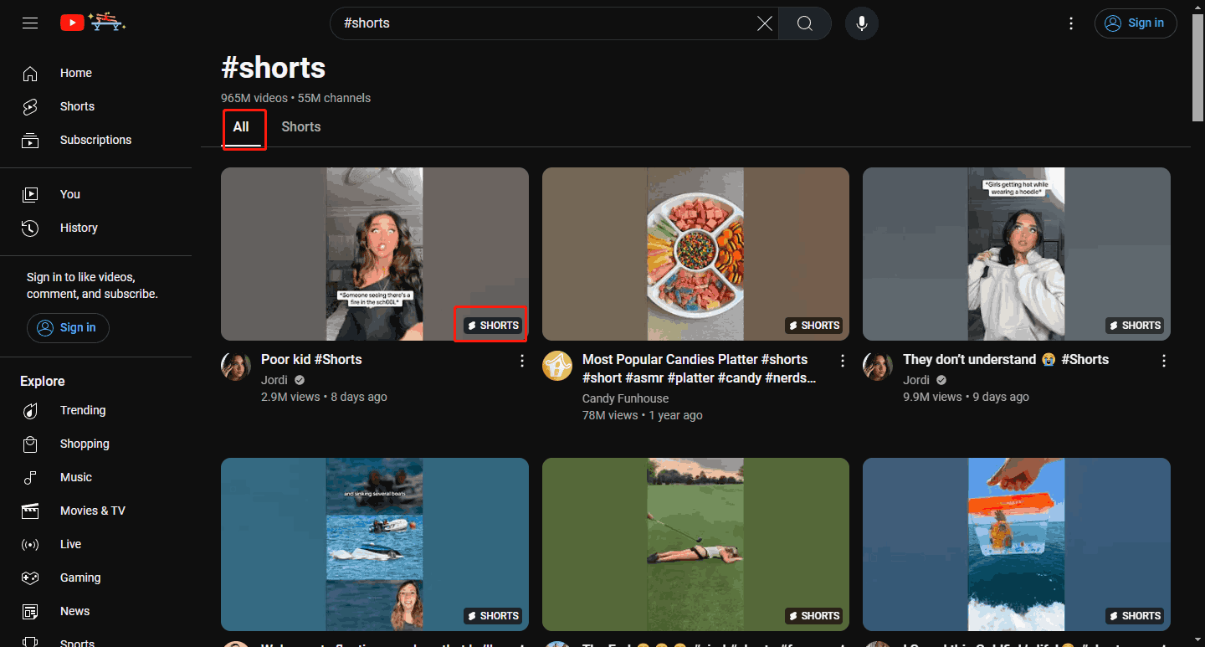Go to Home in sidebar
The height and width of the screenshot is (647, 1205).
pyautogui.click(x=75, y=74)
